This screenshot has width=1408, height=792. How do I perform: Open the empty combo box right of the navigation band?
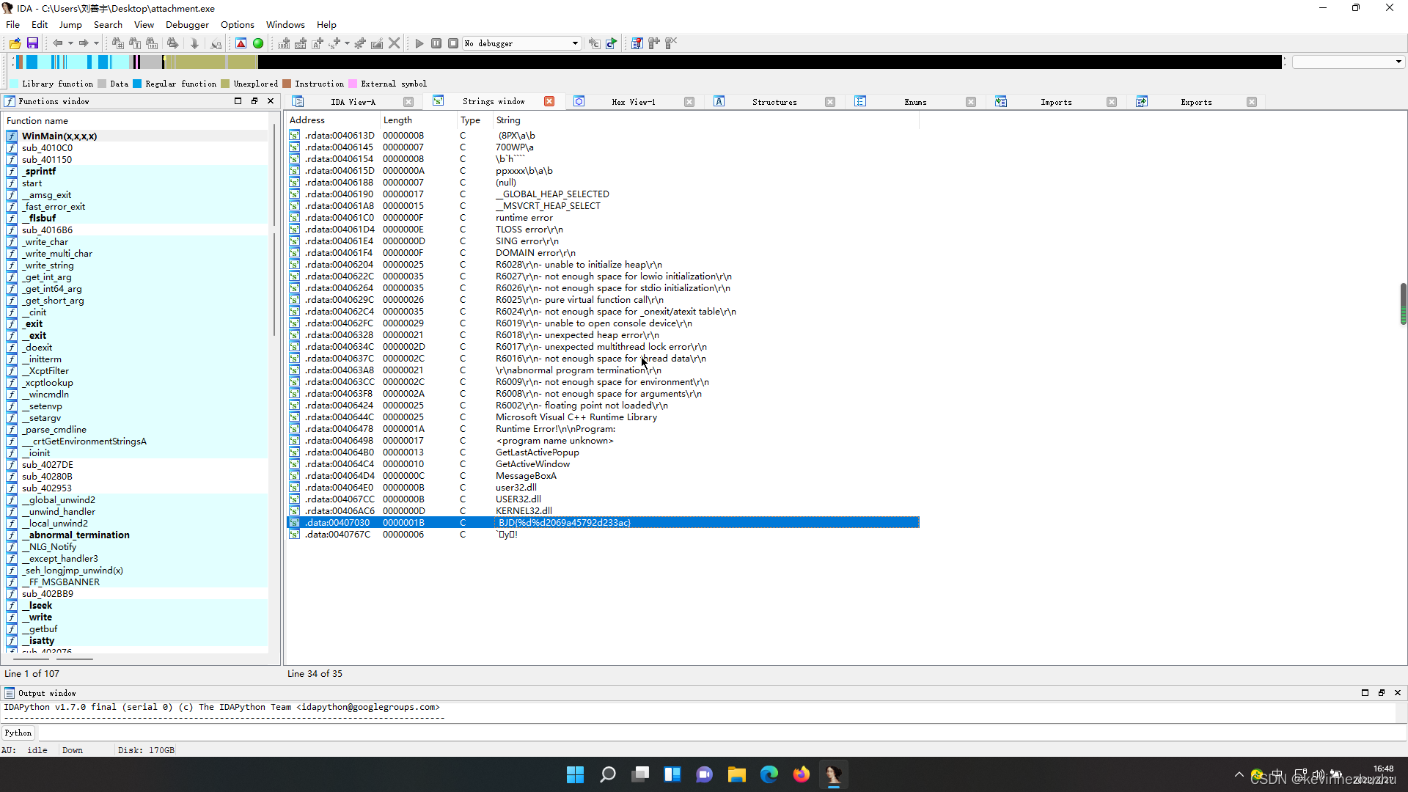[x=1348, y=62]
